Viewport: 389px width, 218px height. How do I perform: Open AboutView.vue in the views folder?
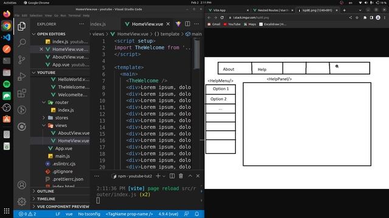coord(73,133)
